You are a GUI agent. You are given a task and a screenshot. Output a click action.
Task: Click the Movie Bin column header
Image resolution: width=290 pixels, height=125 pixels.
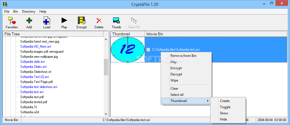coord(216,34)
